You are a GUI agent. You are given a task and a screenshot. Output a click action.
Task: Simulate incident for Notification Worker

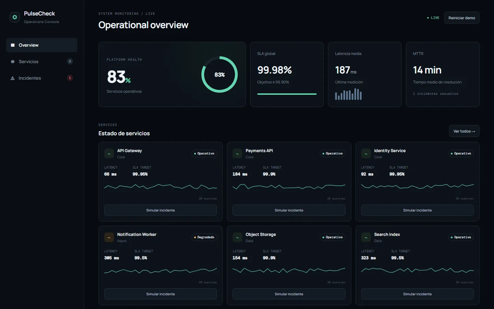(x=161, y=294)
